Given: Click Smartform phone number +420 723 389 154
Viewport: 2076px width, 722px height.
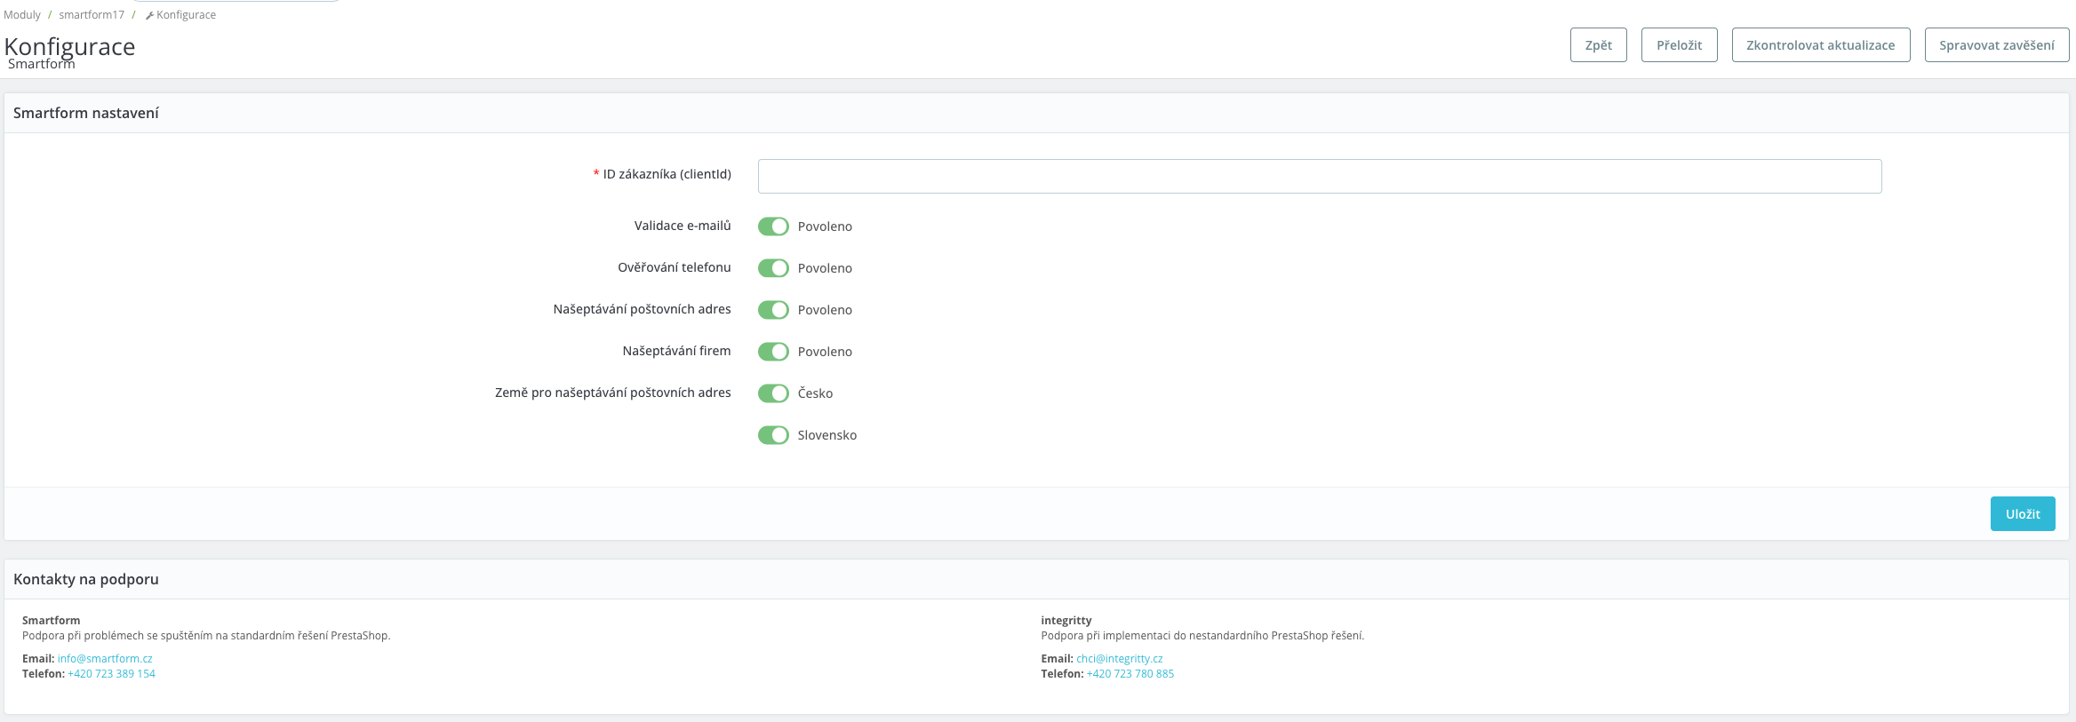Looking at the screenshot, I should (111, 674).
